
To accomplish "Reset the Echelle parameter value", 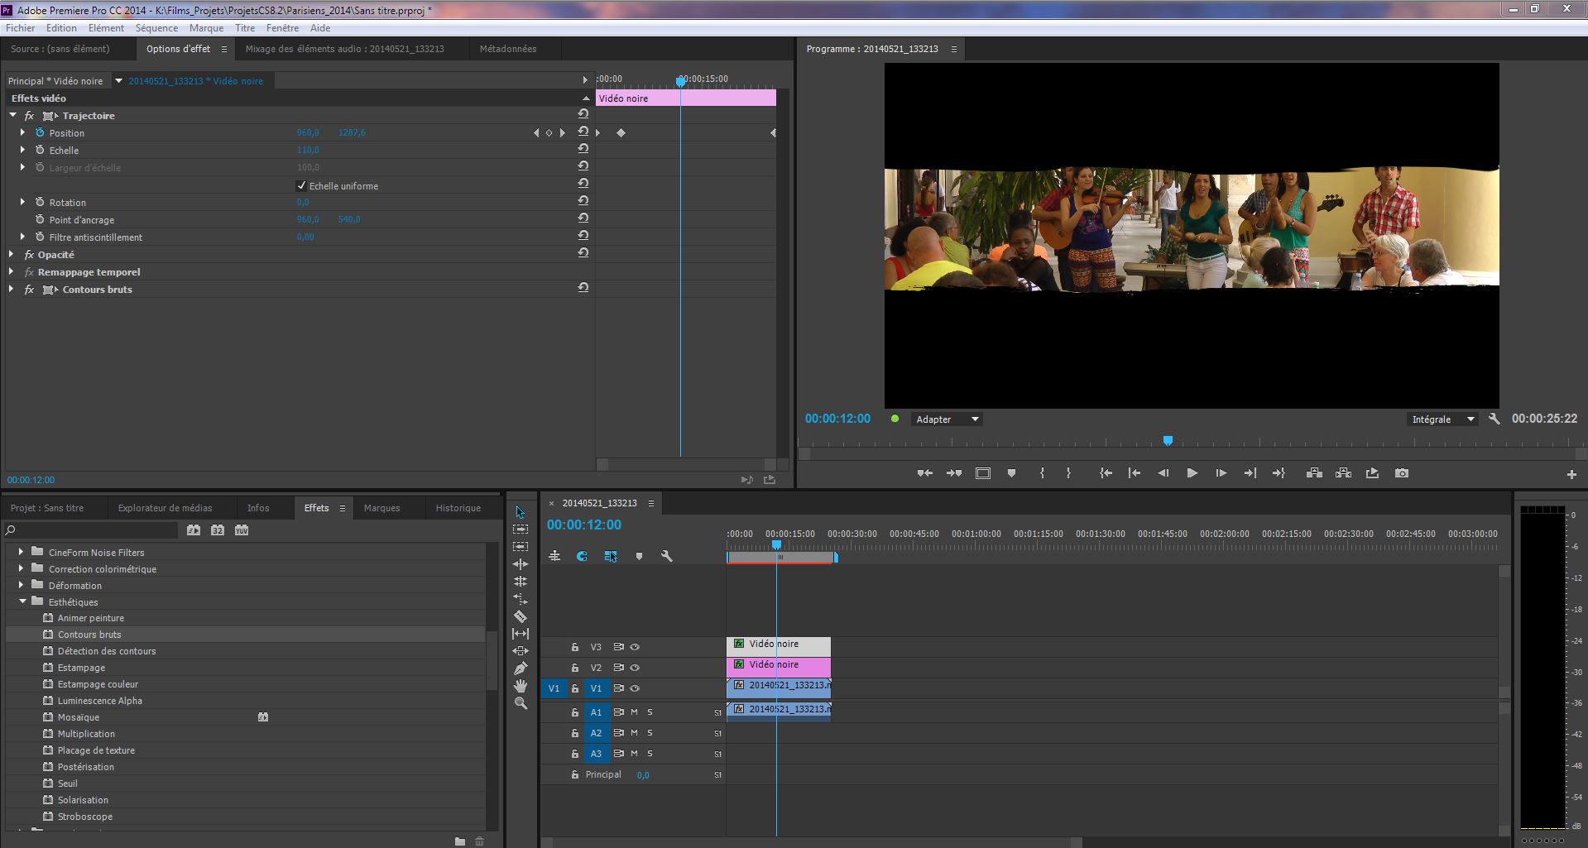I will pos(583,149).
